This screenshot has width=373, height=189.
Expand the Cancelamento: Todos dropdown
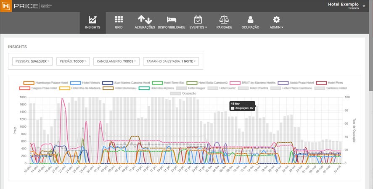point(116,61)
